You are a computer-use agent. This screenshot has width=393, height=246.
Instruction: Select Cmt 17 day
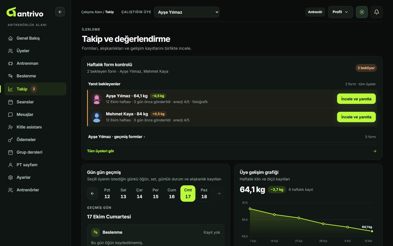pyautogui.click(x=188, y=194)
